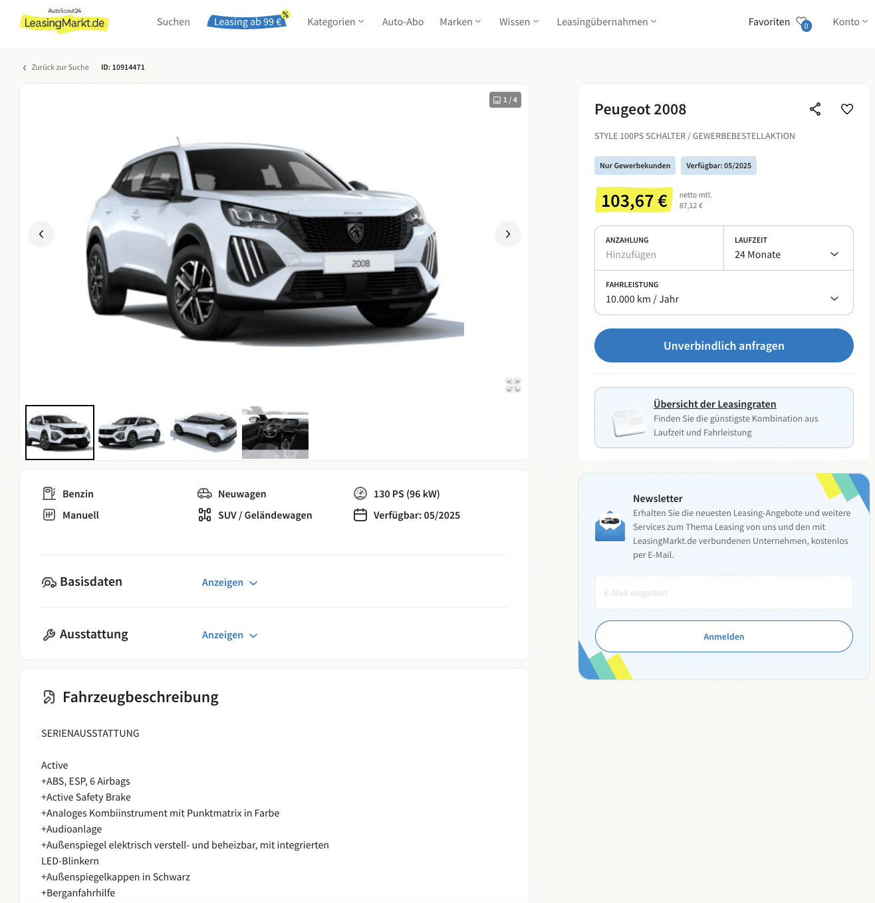Click the LeasingMarkt.de logo
The image size is (875, 903).
point(64,21)
